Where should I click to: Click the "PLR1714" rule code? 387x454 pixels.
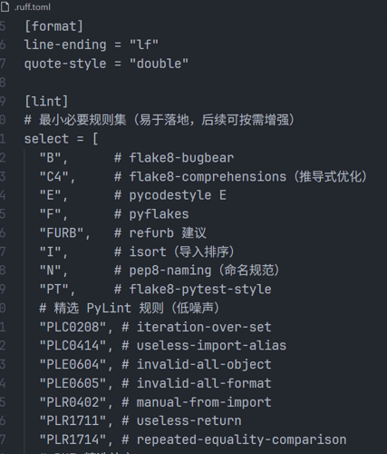coord(73,439)
